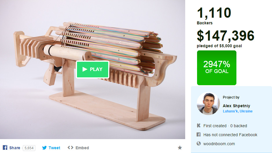
Task: Click the play triangle icon on video
Action: tap(85, 69)
